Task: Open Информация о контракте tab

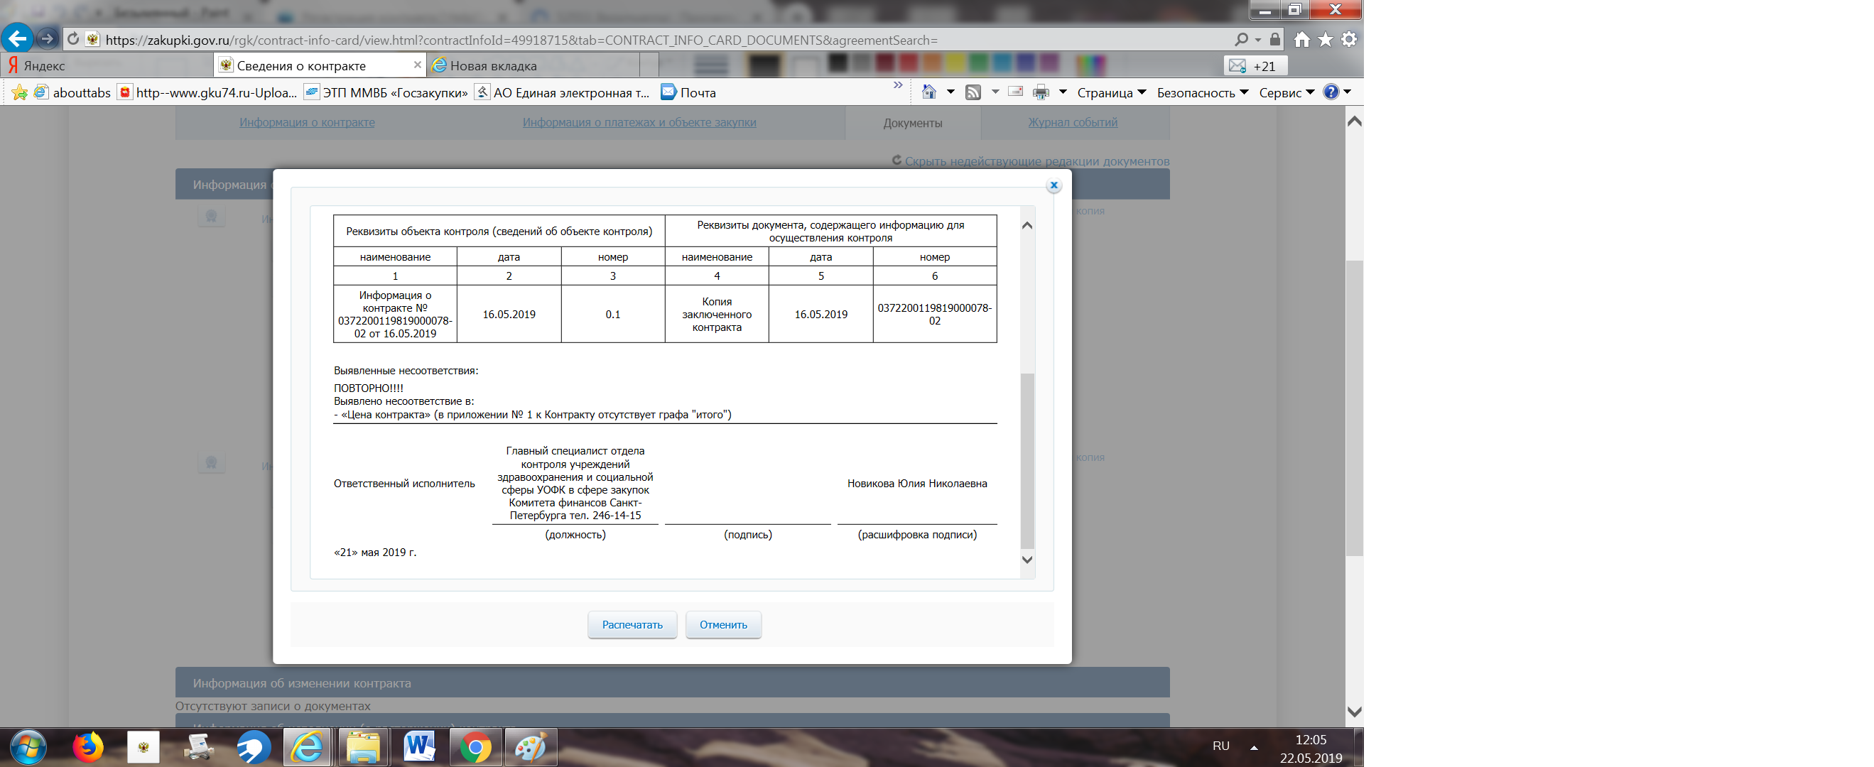Action: (307, 122)
